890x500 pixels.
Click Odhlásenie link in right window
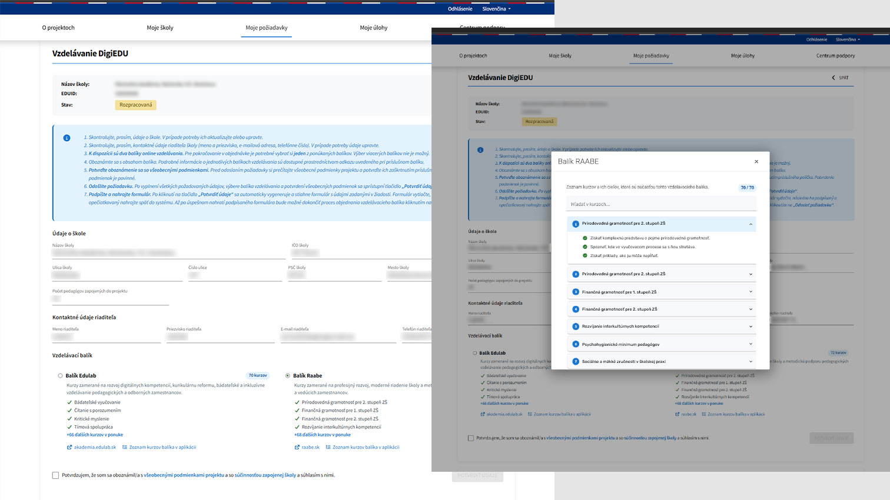[x=817, y=39]
